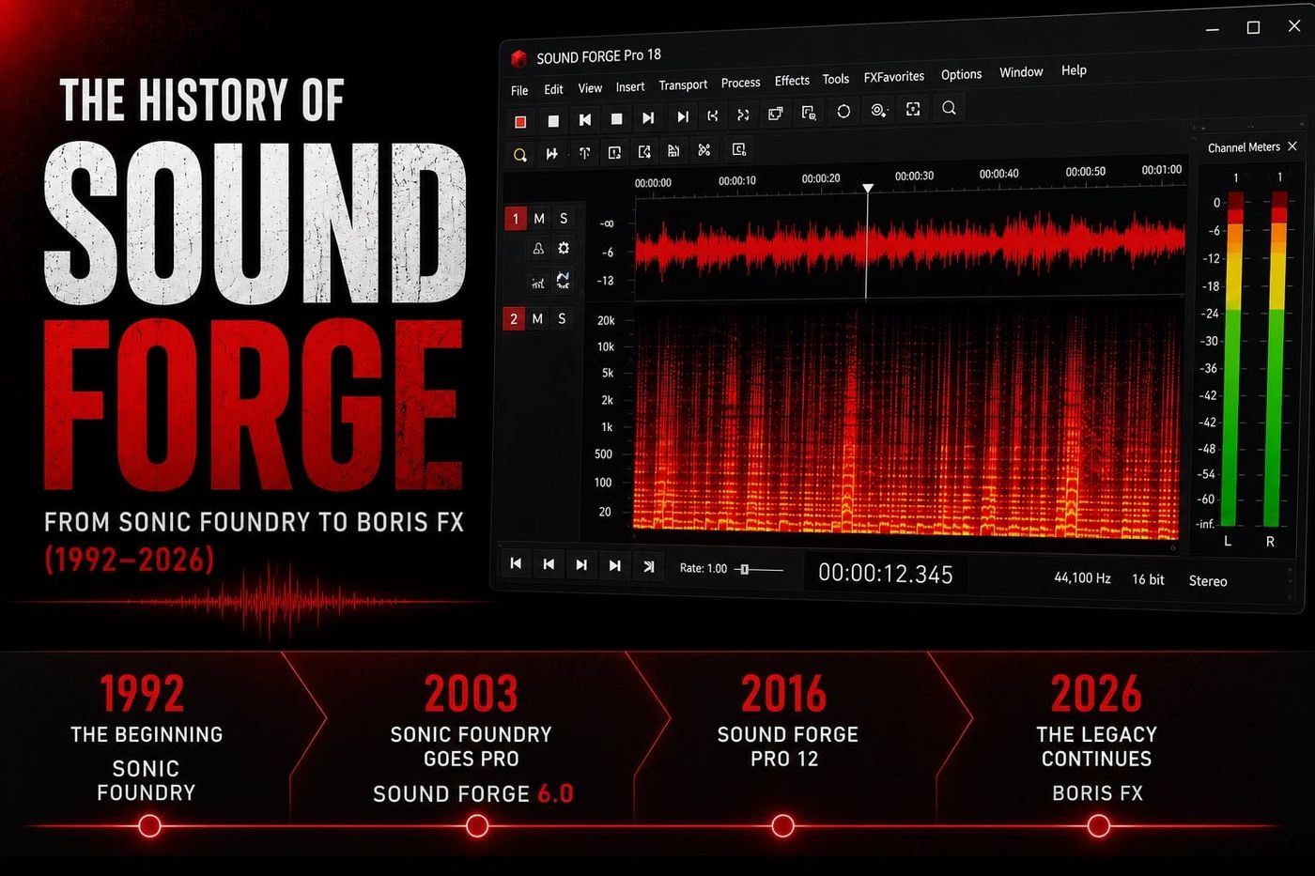
Task: Click the red waveform in track 1
Action: click(x=908, y=244)
